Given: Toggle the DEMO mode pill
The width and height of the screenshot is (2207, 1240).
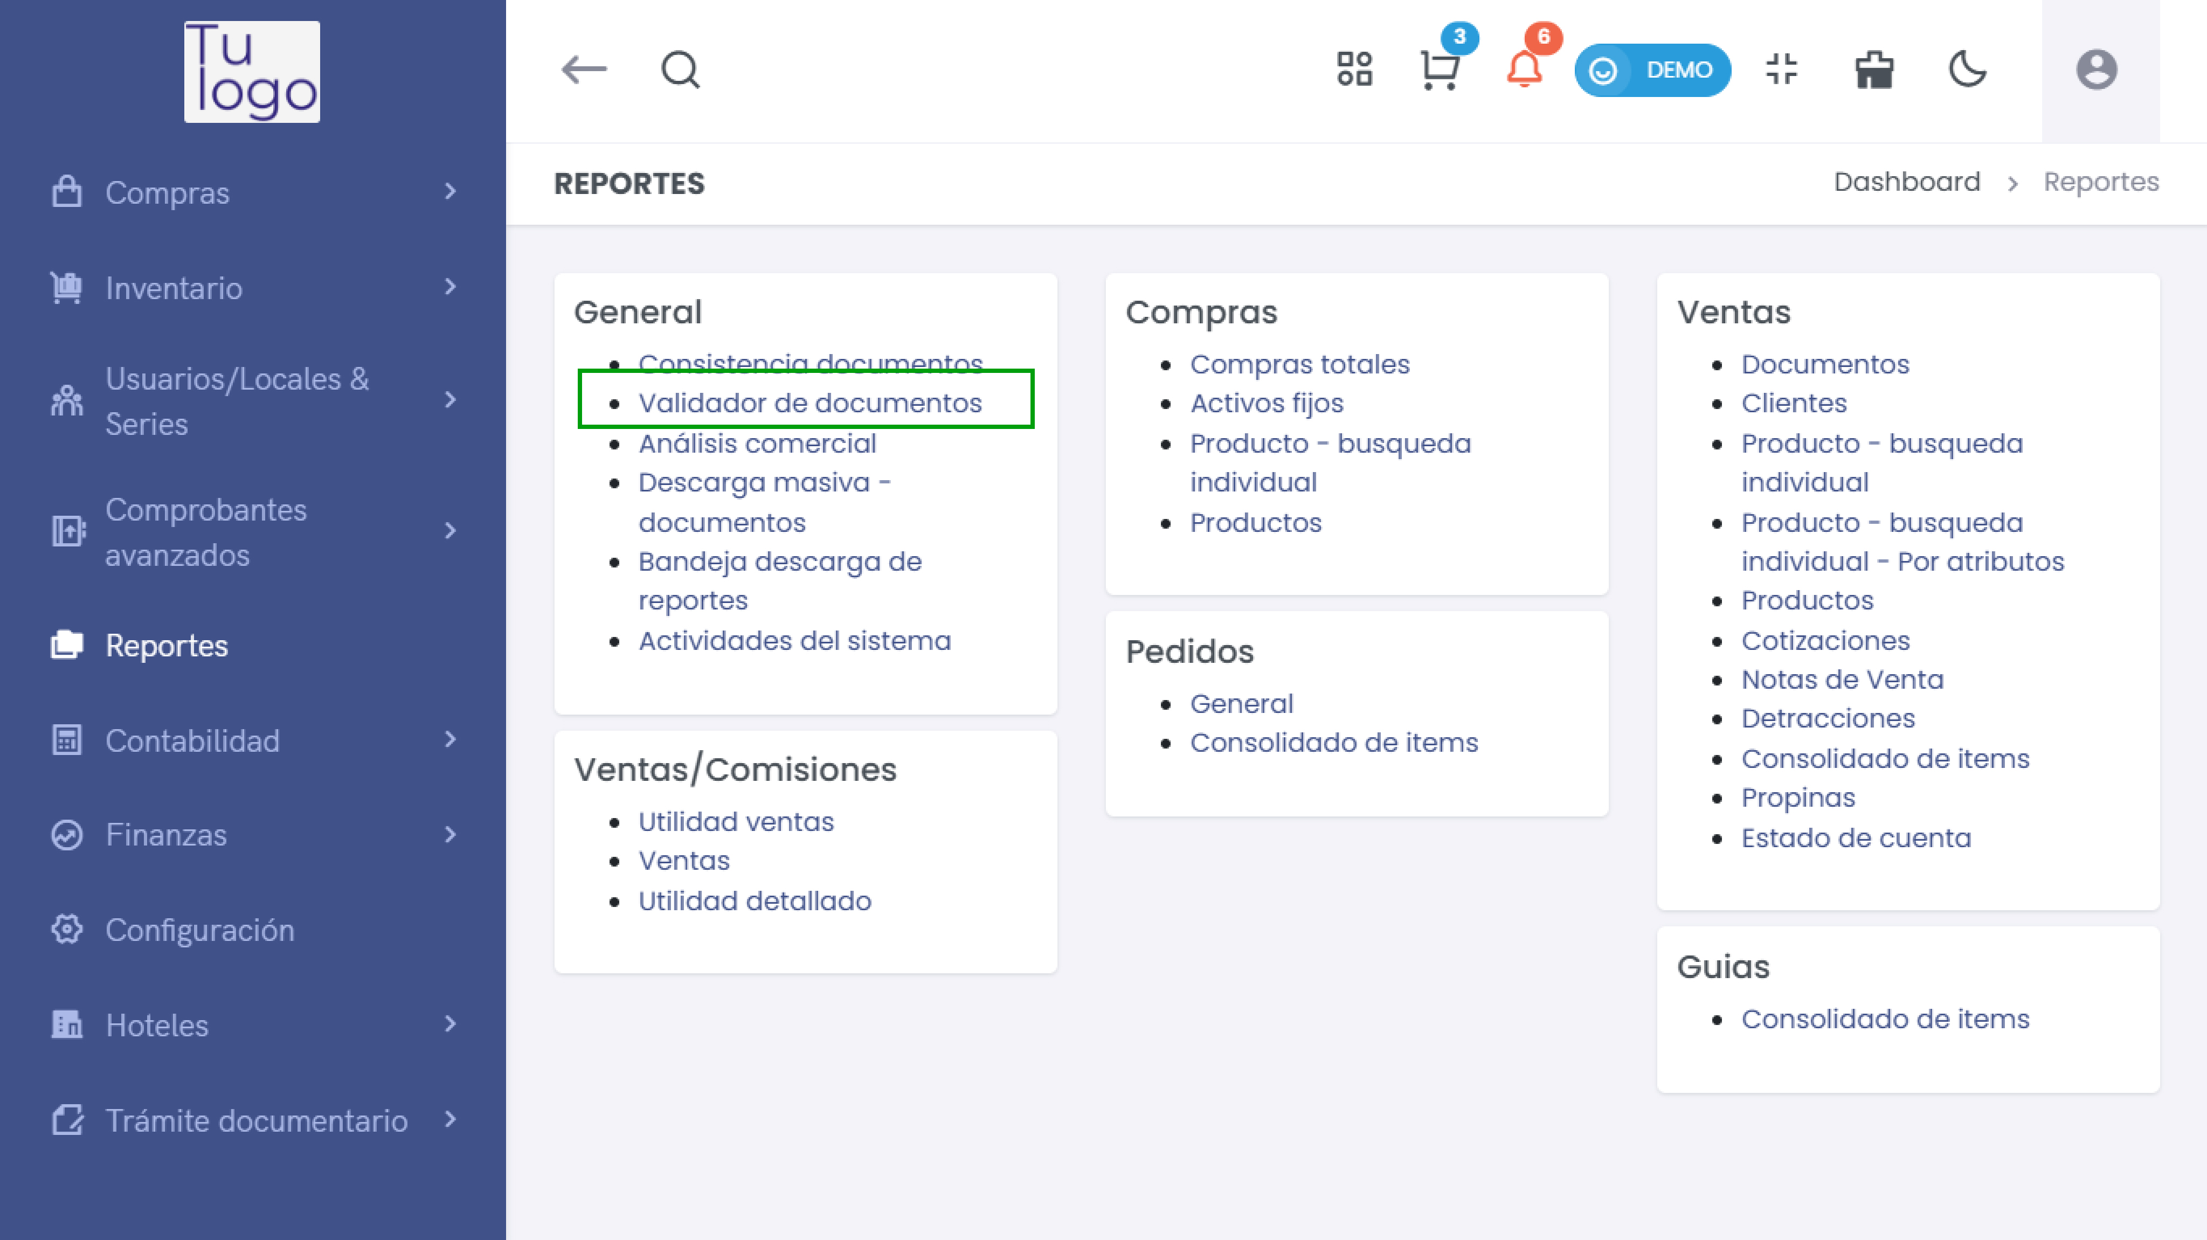Looking at the screenshot, I should click(1652, 70).
